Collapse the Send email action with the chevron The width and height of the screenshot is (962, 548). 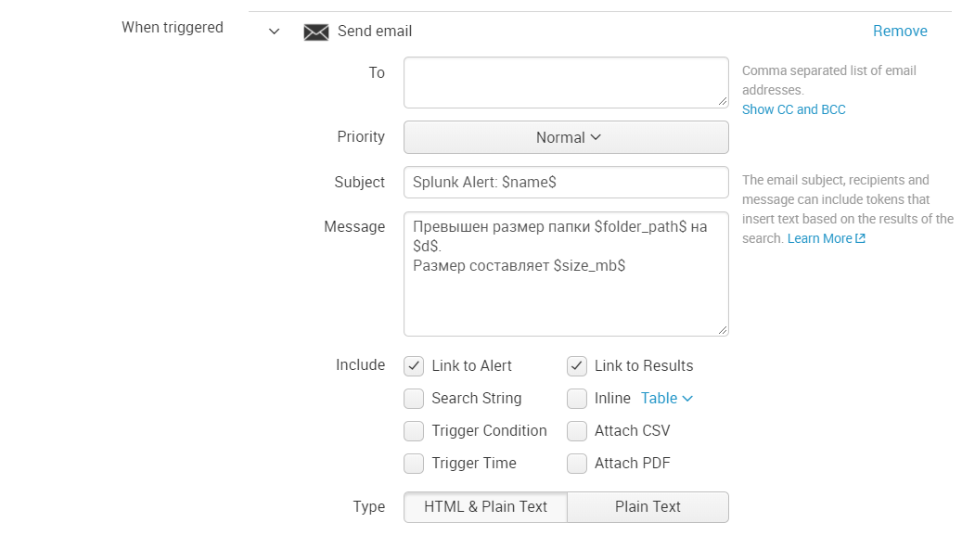(x=274, y=31)
